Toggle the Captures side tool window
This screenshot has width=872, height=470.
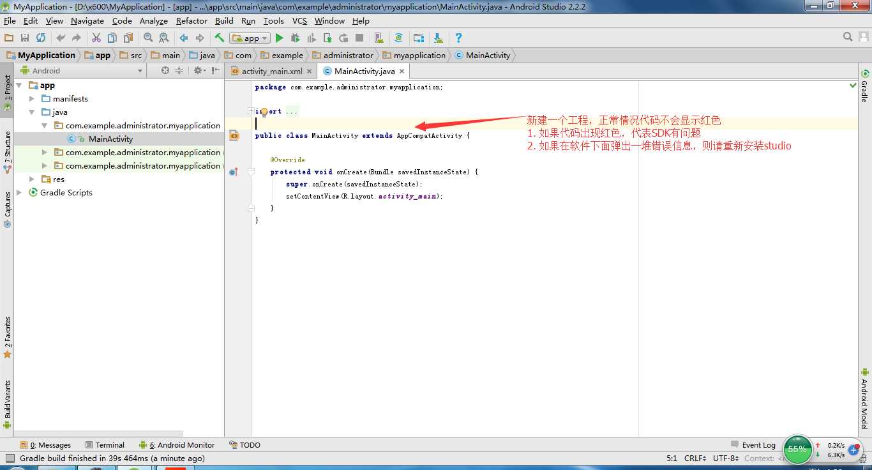coord(7,210)
